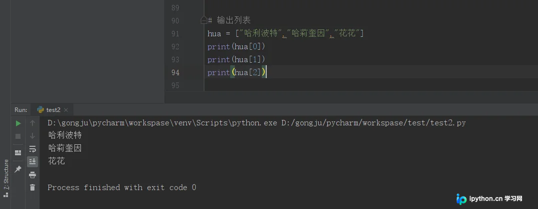Screen dimensions: 538x209
Task: Click the string "花花" in the list
Action: tap(347, 33)
